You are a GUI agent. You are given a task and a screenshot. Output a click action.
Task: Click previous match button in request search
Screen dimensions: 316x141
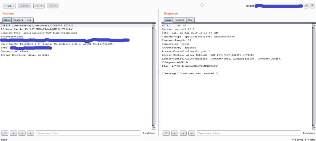[x=13, y=133]
